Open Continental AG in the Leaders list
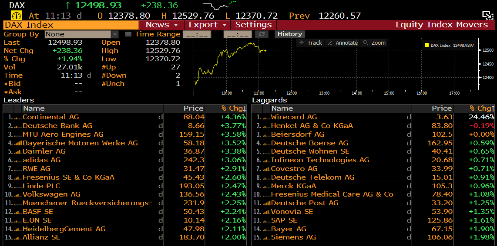497x246 pixels. 51,117
